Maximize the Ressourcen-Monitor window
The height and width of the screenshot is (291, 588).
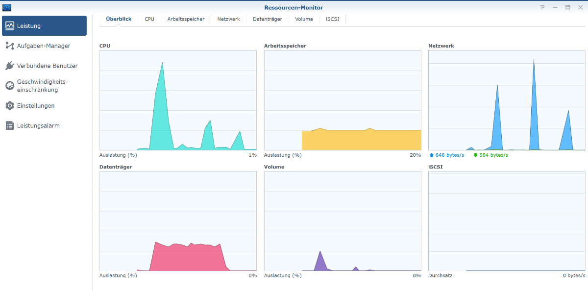click(x=567, y=7)
